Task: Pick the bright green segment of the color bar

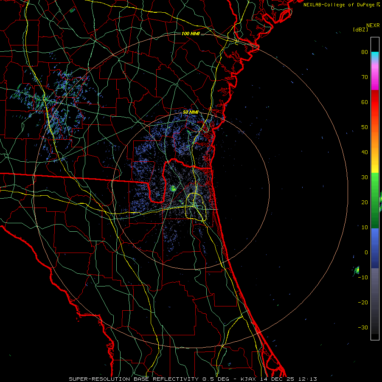Action: (x=375, y=180)
